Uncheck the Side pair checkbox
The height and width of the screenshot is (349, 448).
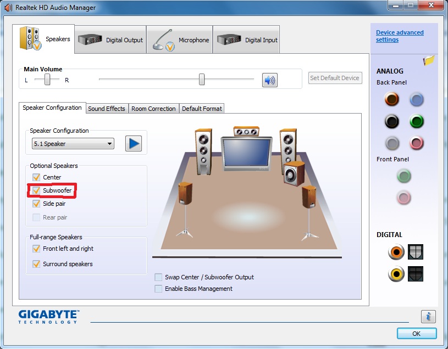(x=36, y=204)
